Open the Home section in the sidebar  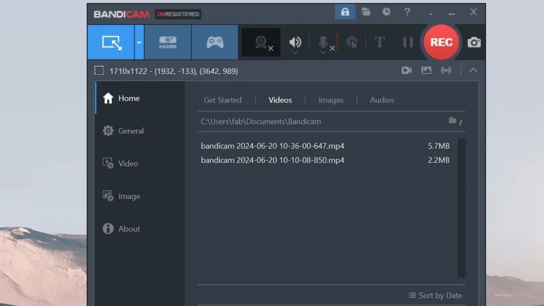pos(140,98)
